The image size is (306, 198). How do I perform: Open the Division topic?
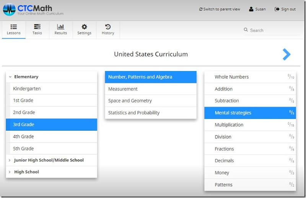(250, 137)
